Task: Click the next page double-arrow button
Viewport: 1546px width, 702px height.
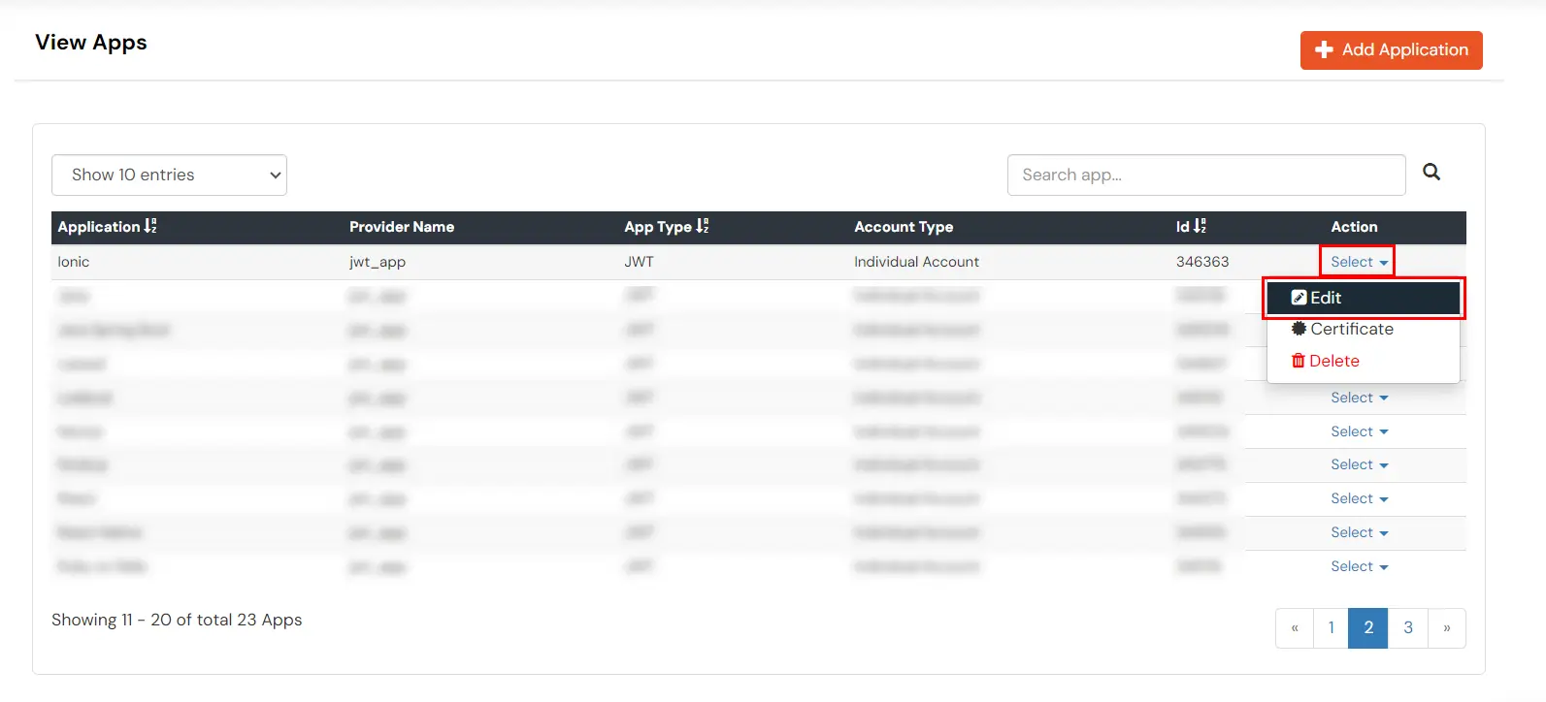Action: 1446,627
